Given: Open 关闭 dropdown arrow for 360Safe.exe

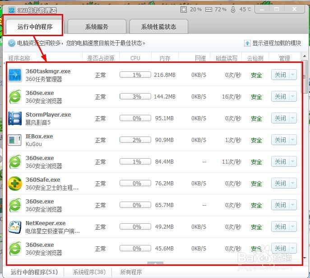Looking at the screenshot, I should tap(293, 183).
